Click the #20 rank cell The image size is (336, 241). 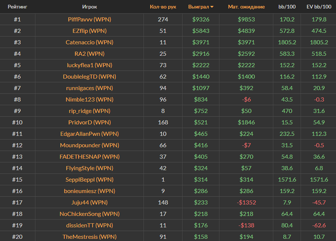click(17, 237)
